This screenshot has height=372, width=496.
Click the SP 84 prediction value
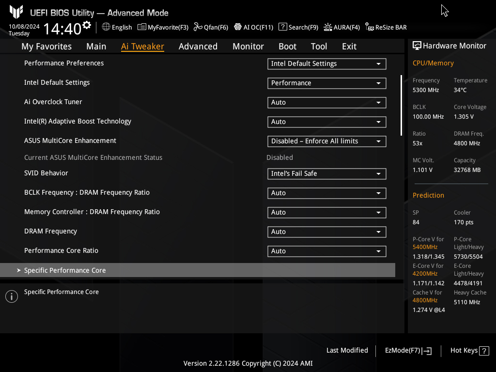pyautogui.click(x=416, y=222)
